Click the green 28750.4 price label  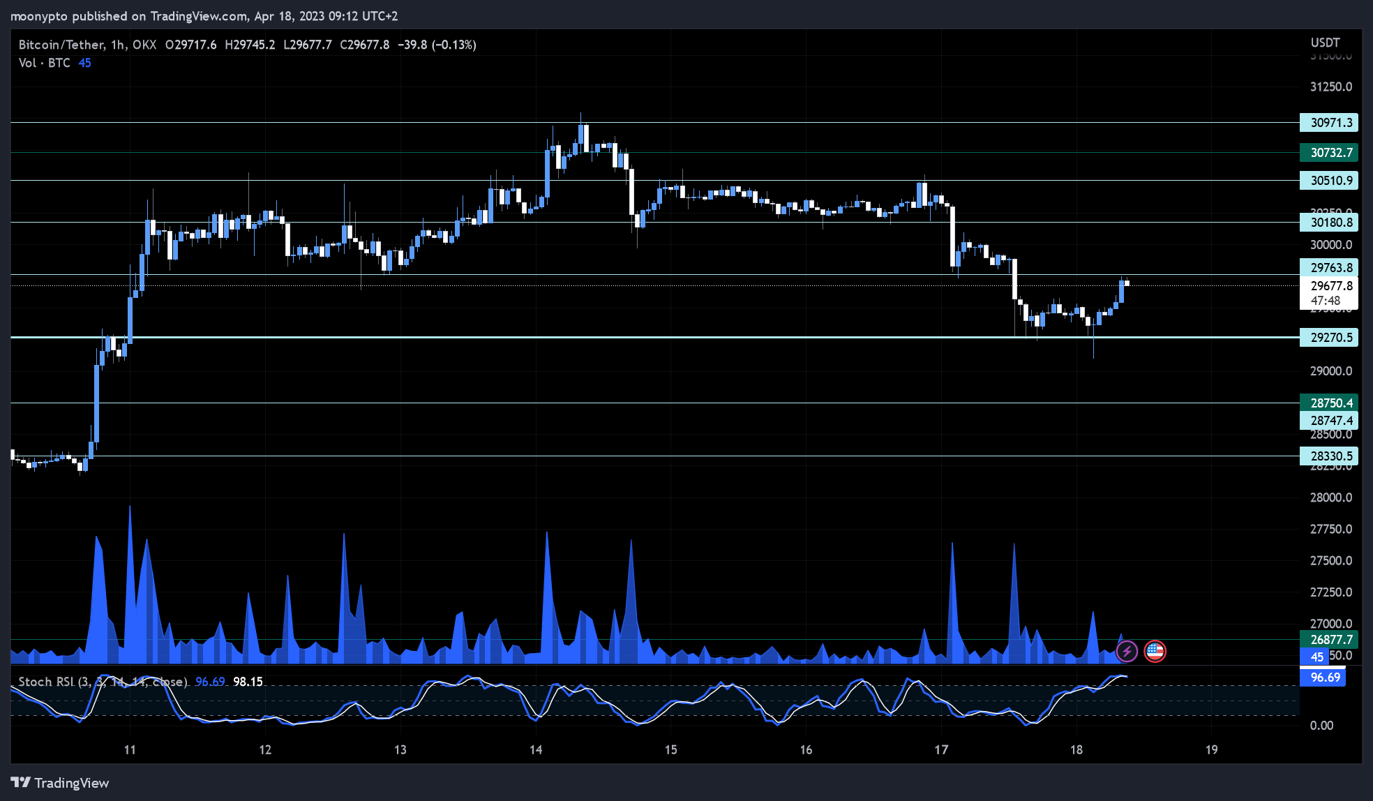coord(1329,403)
